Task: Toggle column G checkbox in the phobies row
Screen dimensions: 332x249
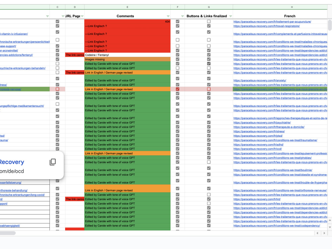Action: point(209,158)
